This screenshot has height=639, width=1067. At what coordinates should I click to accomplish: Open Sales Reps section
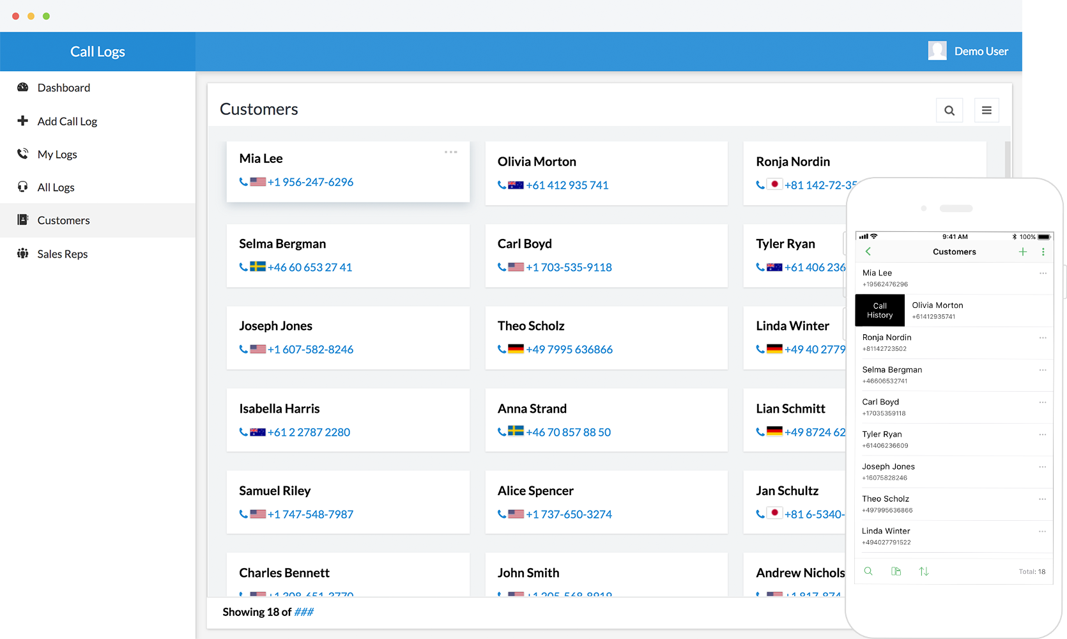62,254
